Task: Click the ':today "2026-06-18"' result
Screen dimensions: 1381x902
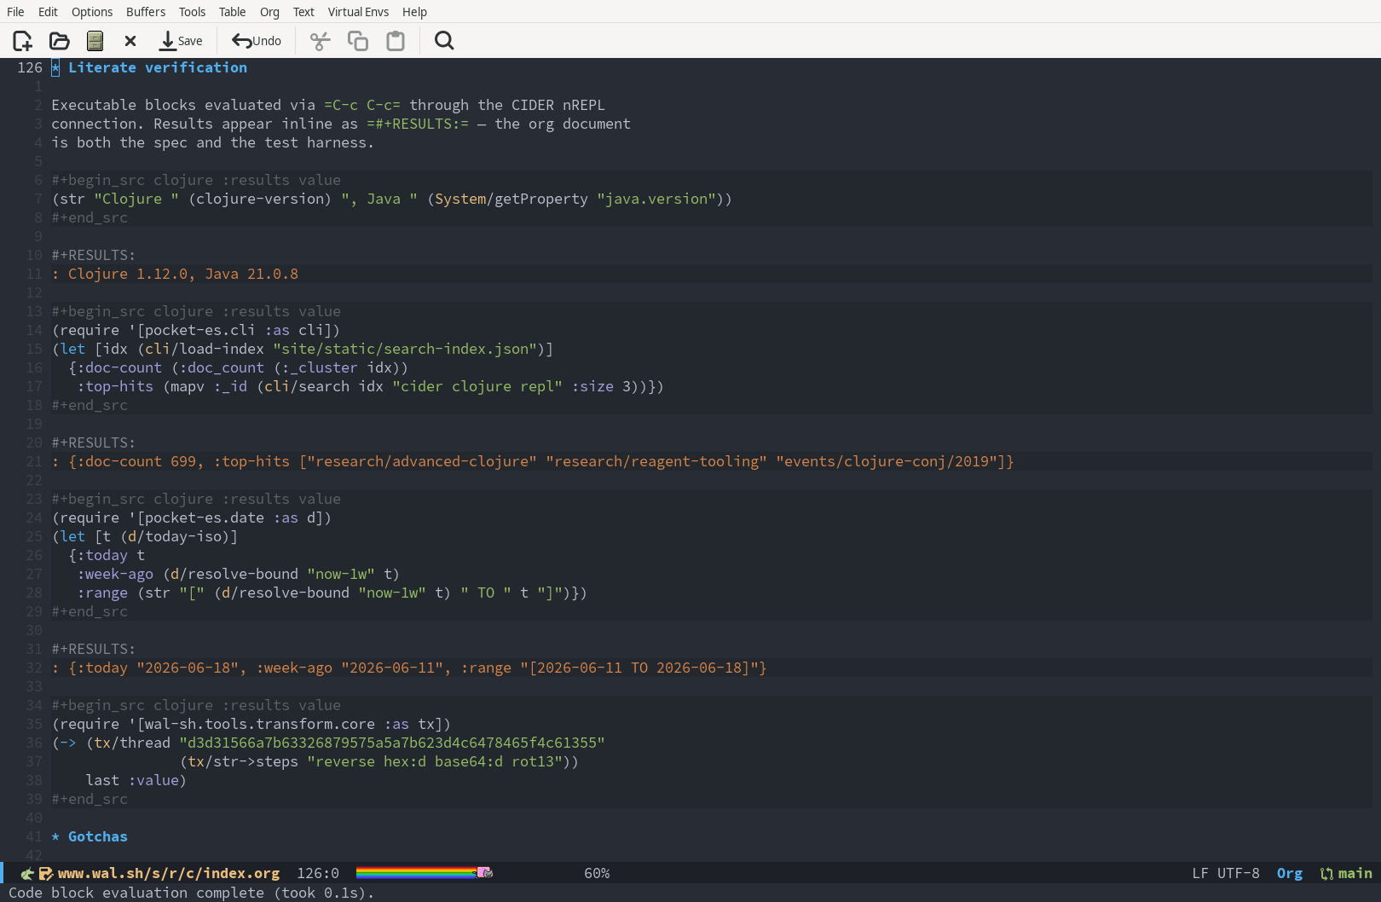Action: pos(158,668)
